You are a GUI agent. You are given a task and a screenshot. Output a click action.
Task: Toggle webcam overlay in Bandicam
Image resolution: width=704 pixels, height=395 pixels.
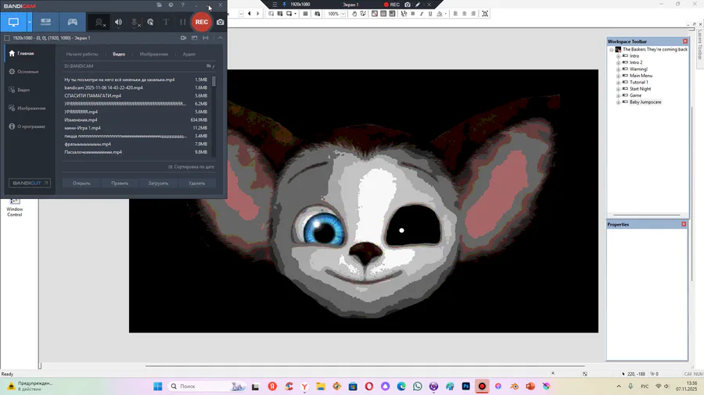click(x=99, y=22)
